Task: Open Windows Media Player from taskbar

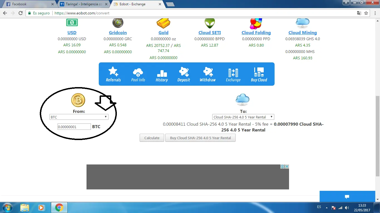Action: tap(41, 207)
